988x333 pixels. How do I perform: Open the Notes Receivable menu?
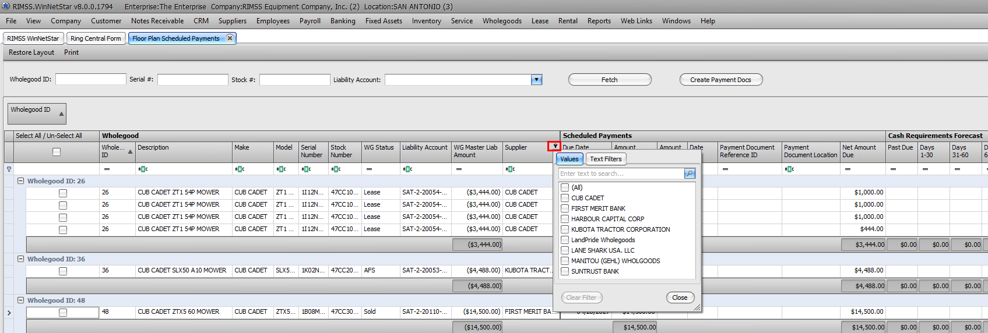click(157, 21)
